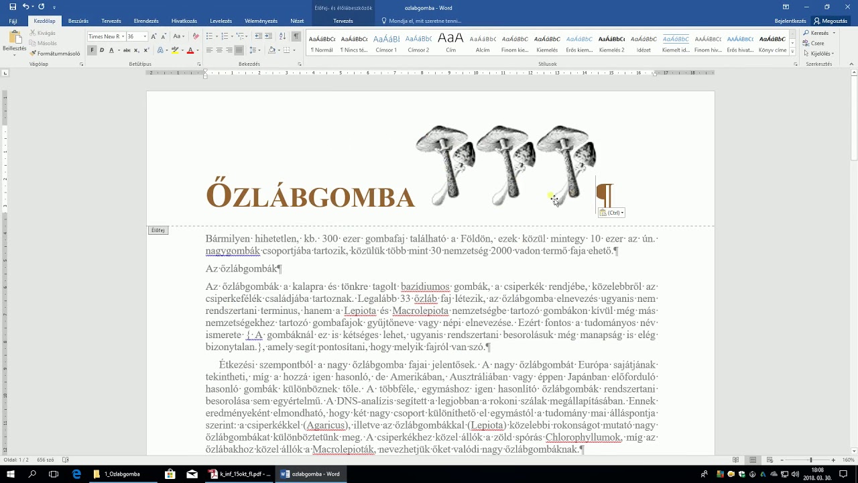
Task: Decrease paragraph indent
Action: point(257,36)
